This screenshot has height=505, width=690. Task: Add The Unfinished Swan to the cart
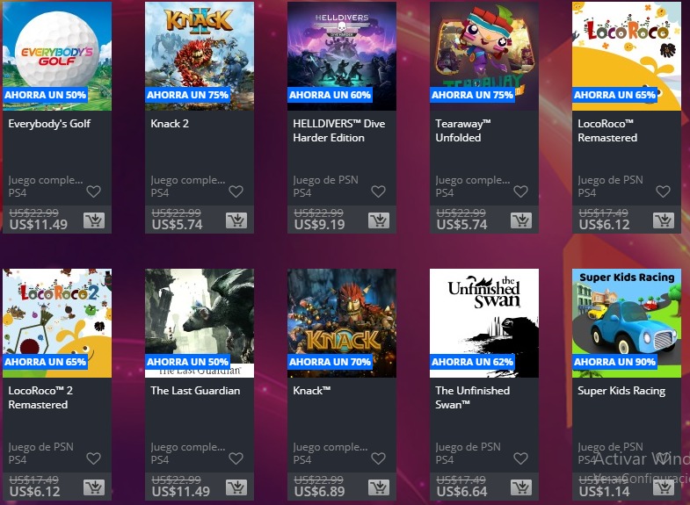click(521, 487)
